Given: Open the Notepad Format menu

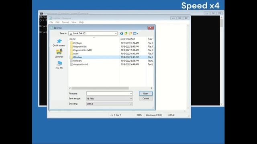Looking at the screenshot, I should pyautogui.click(x=65, y=22).
